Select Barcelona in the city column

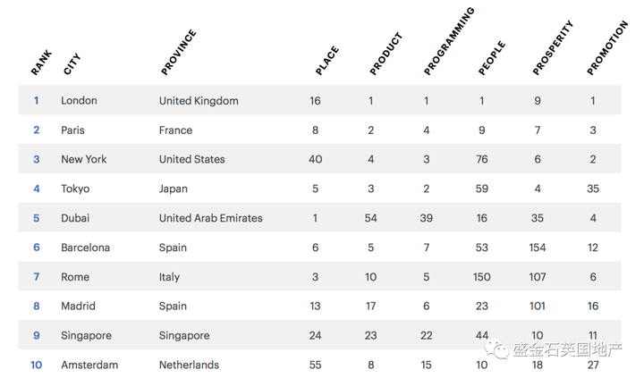[x=86, y=248]
